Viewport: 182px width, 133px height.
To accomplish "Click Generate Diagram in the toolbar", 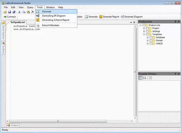I will [x=132, y=17].
